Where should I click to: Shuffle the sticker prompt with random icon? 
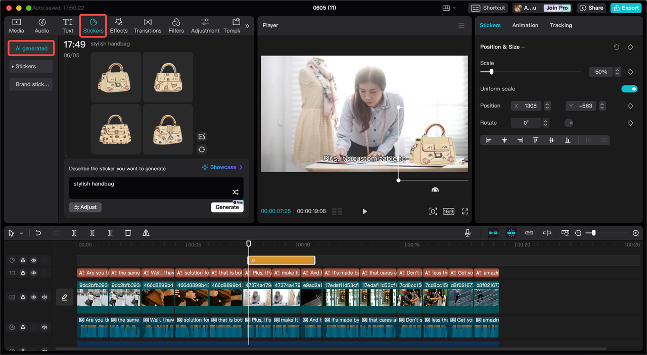click(235, 192)
